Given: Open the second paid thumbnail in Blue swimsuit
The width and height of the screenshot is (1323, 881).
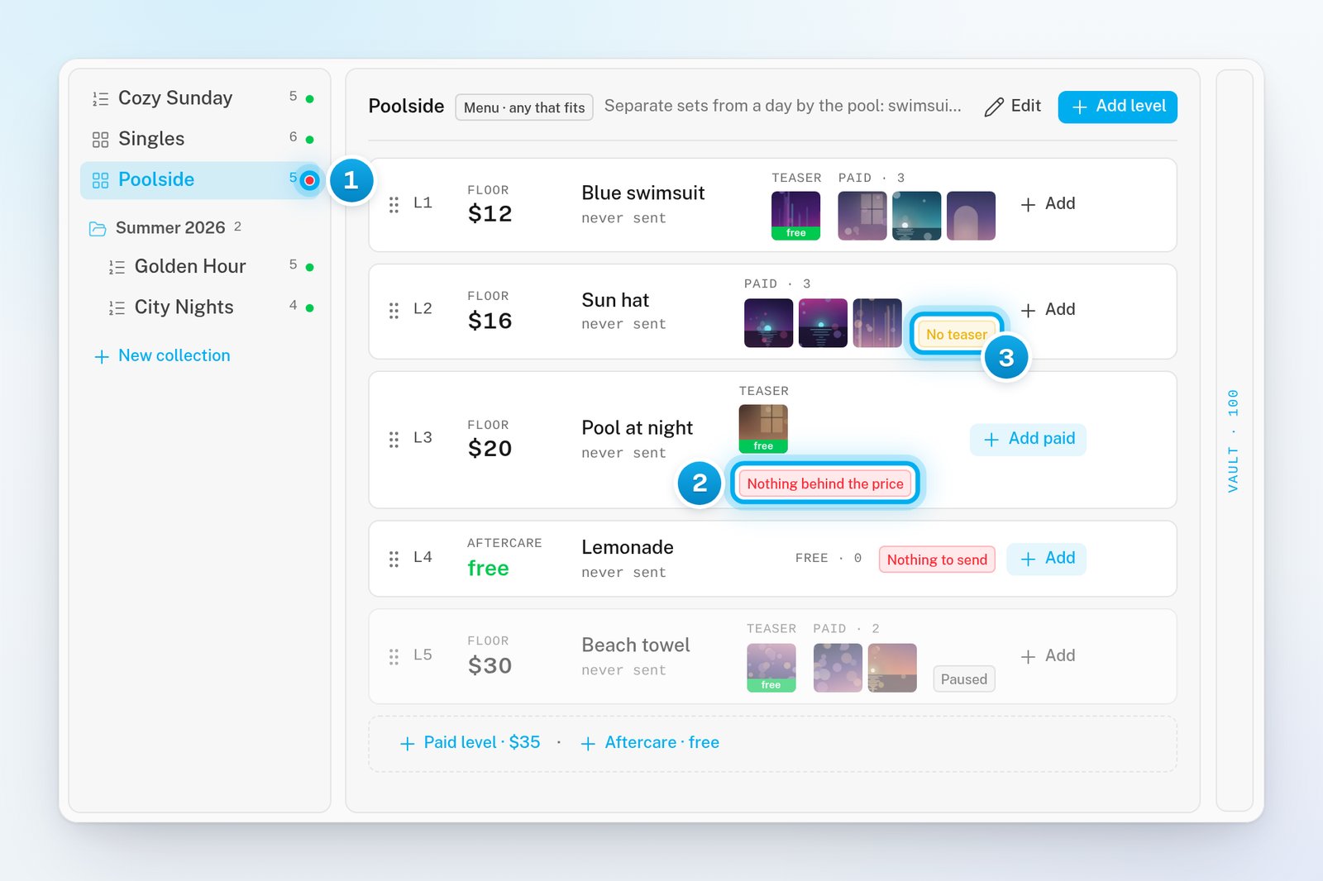Looking at the screenshot, I should pyautogui.click(x=916, y=216).
